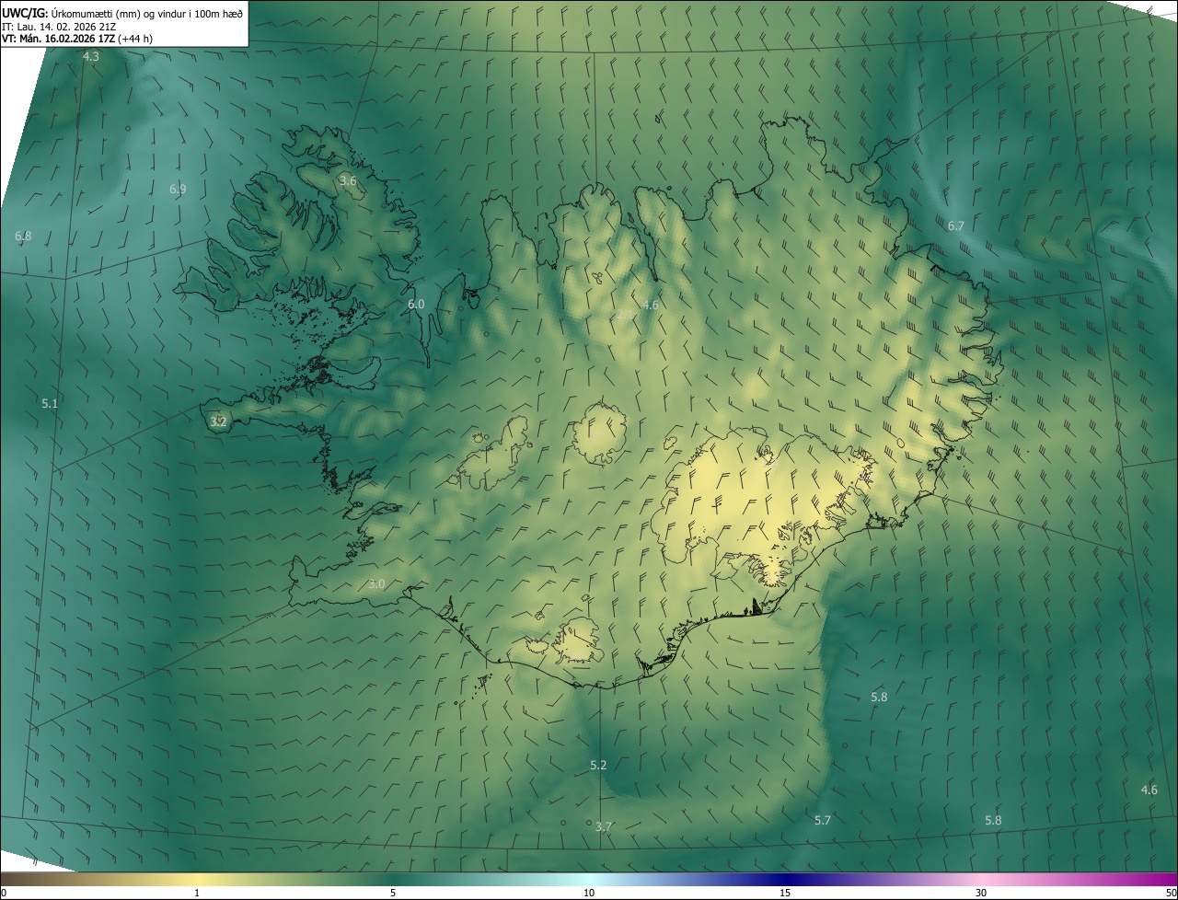Click the 6.7 value label off the northeast coast
This screenshot has height=900, width=1178.
pyautogui.click(x=956, y=226)
